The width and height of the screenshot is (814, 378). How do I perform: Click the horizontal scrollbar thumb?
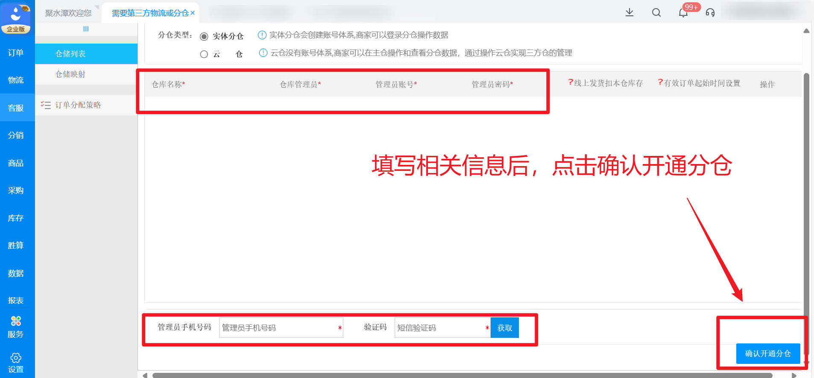click(x=462, y=375)
